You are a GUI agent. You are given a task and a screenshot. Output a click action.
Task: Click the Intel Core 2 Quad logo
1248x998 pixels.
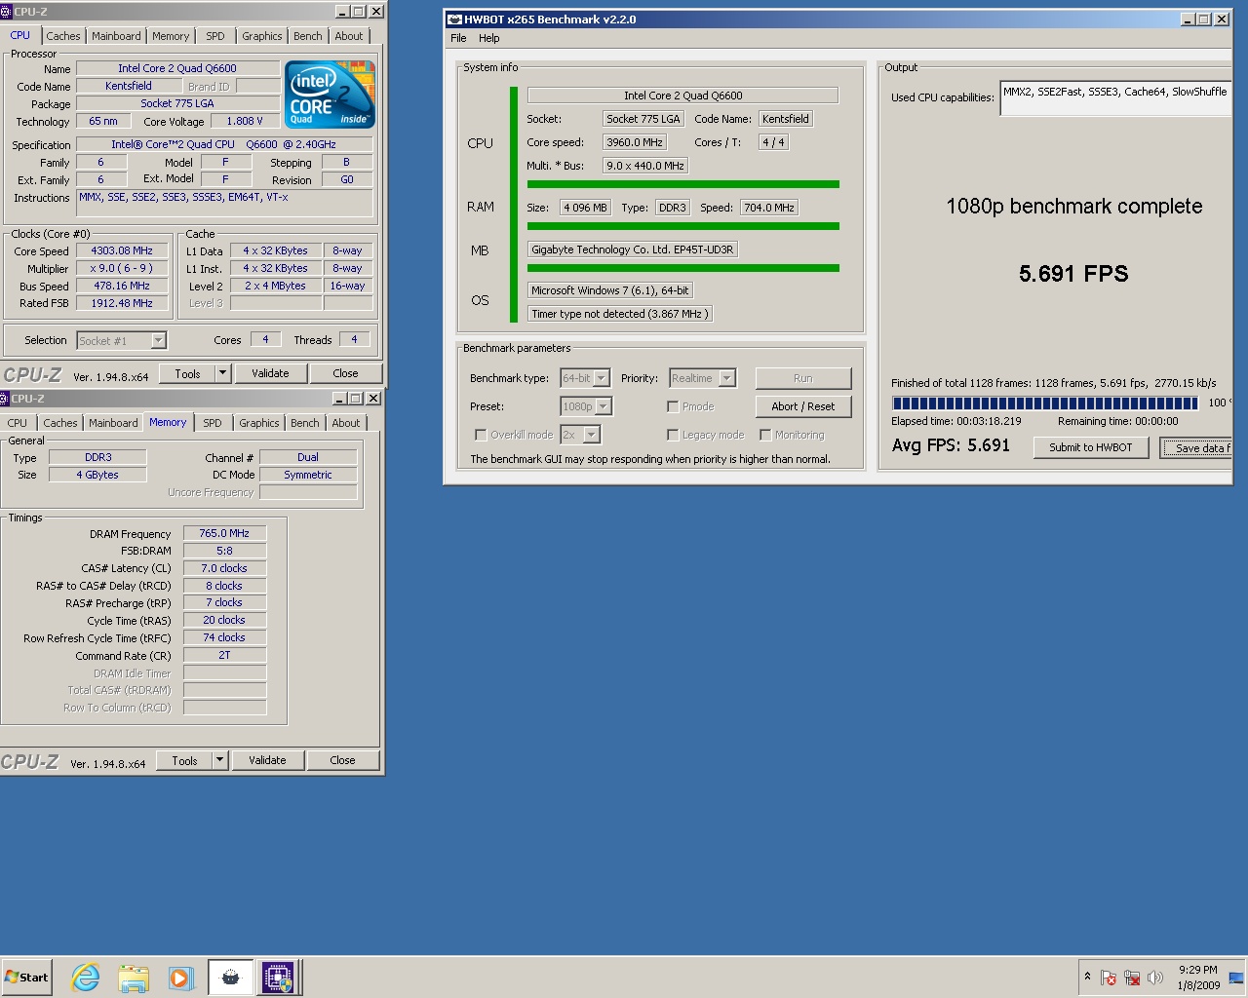coord(331,95)
